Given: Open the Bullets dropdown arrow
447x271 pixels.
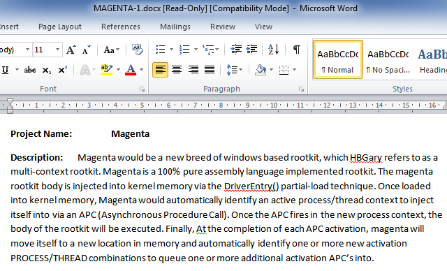Looking at the screenshot, I should pyautogui.click(x=171, y=50).
